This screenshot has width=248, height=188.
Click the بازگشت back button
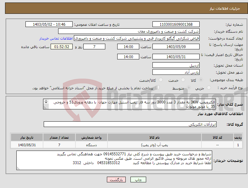tap(116, 180)
